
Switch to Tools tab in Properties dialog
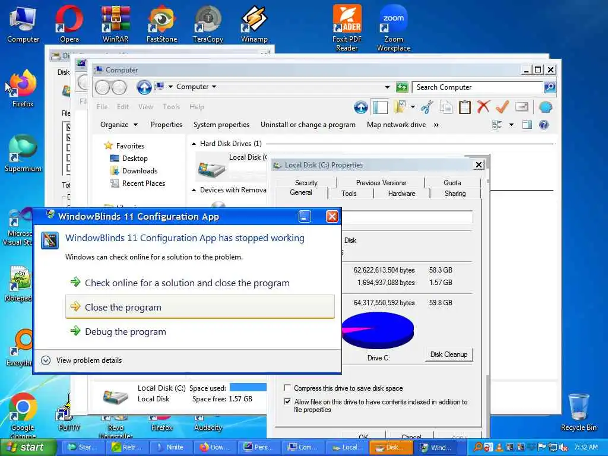pos(349,194)
